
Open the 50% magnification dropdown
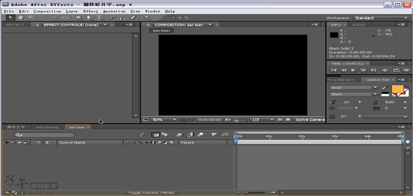tap(164, 120)
